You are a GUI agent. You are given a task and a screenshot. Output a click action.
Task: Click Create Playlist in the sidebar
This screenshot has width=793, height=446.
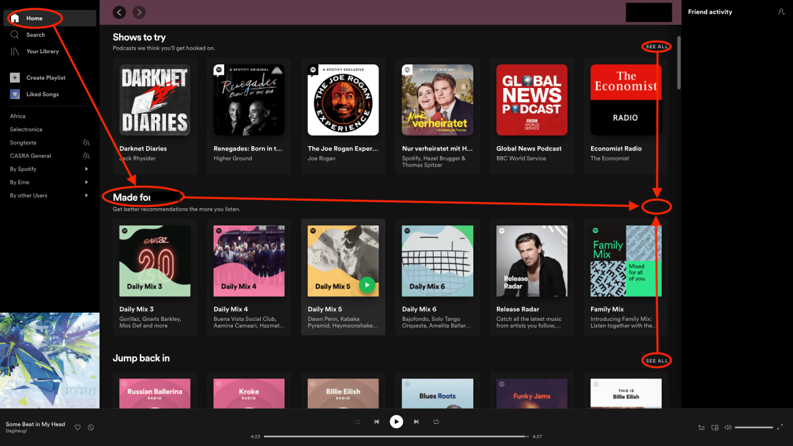point(45,78)
